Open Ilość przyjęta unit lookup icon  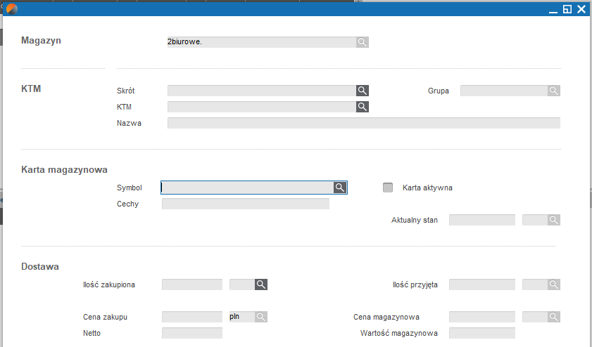pos(554,284)
